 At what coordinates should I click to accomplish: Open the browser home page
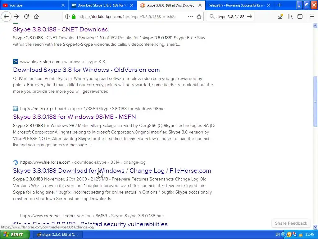(x=36, y=17)
